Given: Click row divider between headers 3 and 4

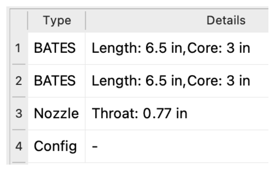Looking at the screenshot, I should coord(19,130).
